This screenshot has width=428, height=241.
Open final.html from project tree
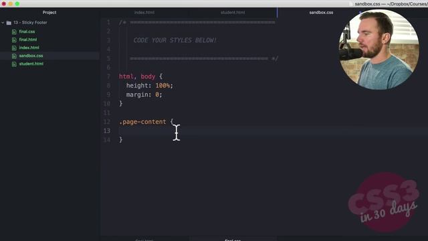click(x=28, y=39)
